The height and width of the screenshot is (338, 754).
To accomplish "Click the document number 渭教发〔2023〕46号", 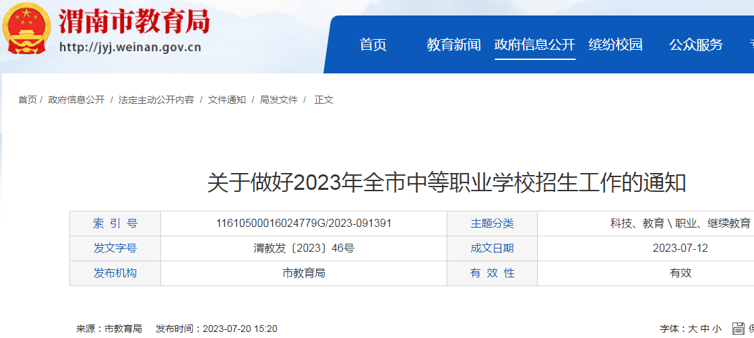I will (x=304, y=248).
